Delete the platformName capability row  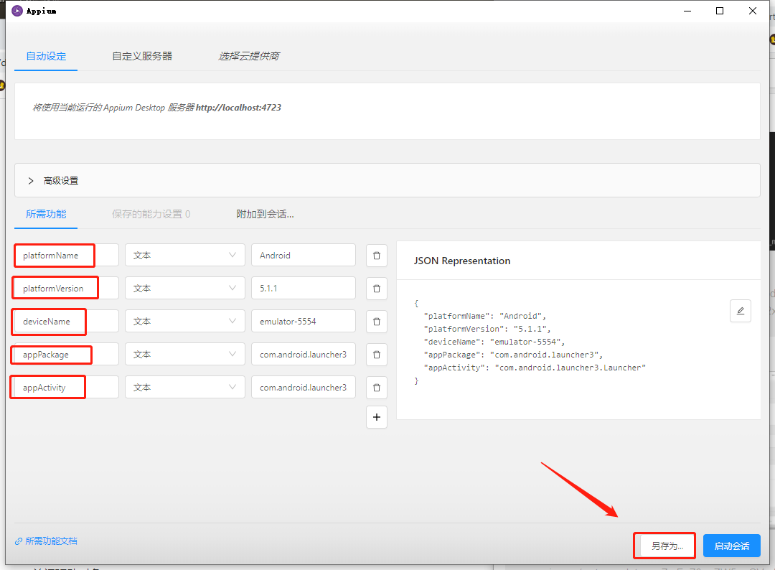tap(377, 255)
